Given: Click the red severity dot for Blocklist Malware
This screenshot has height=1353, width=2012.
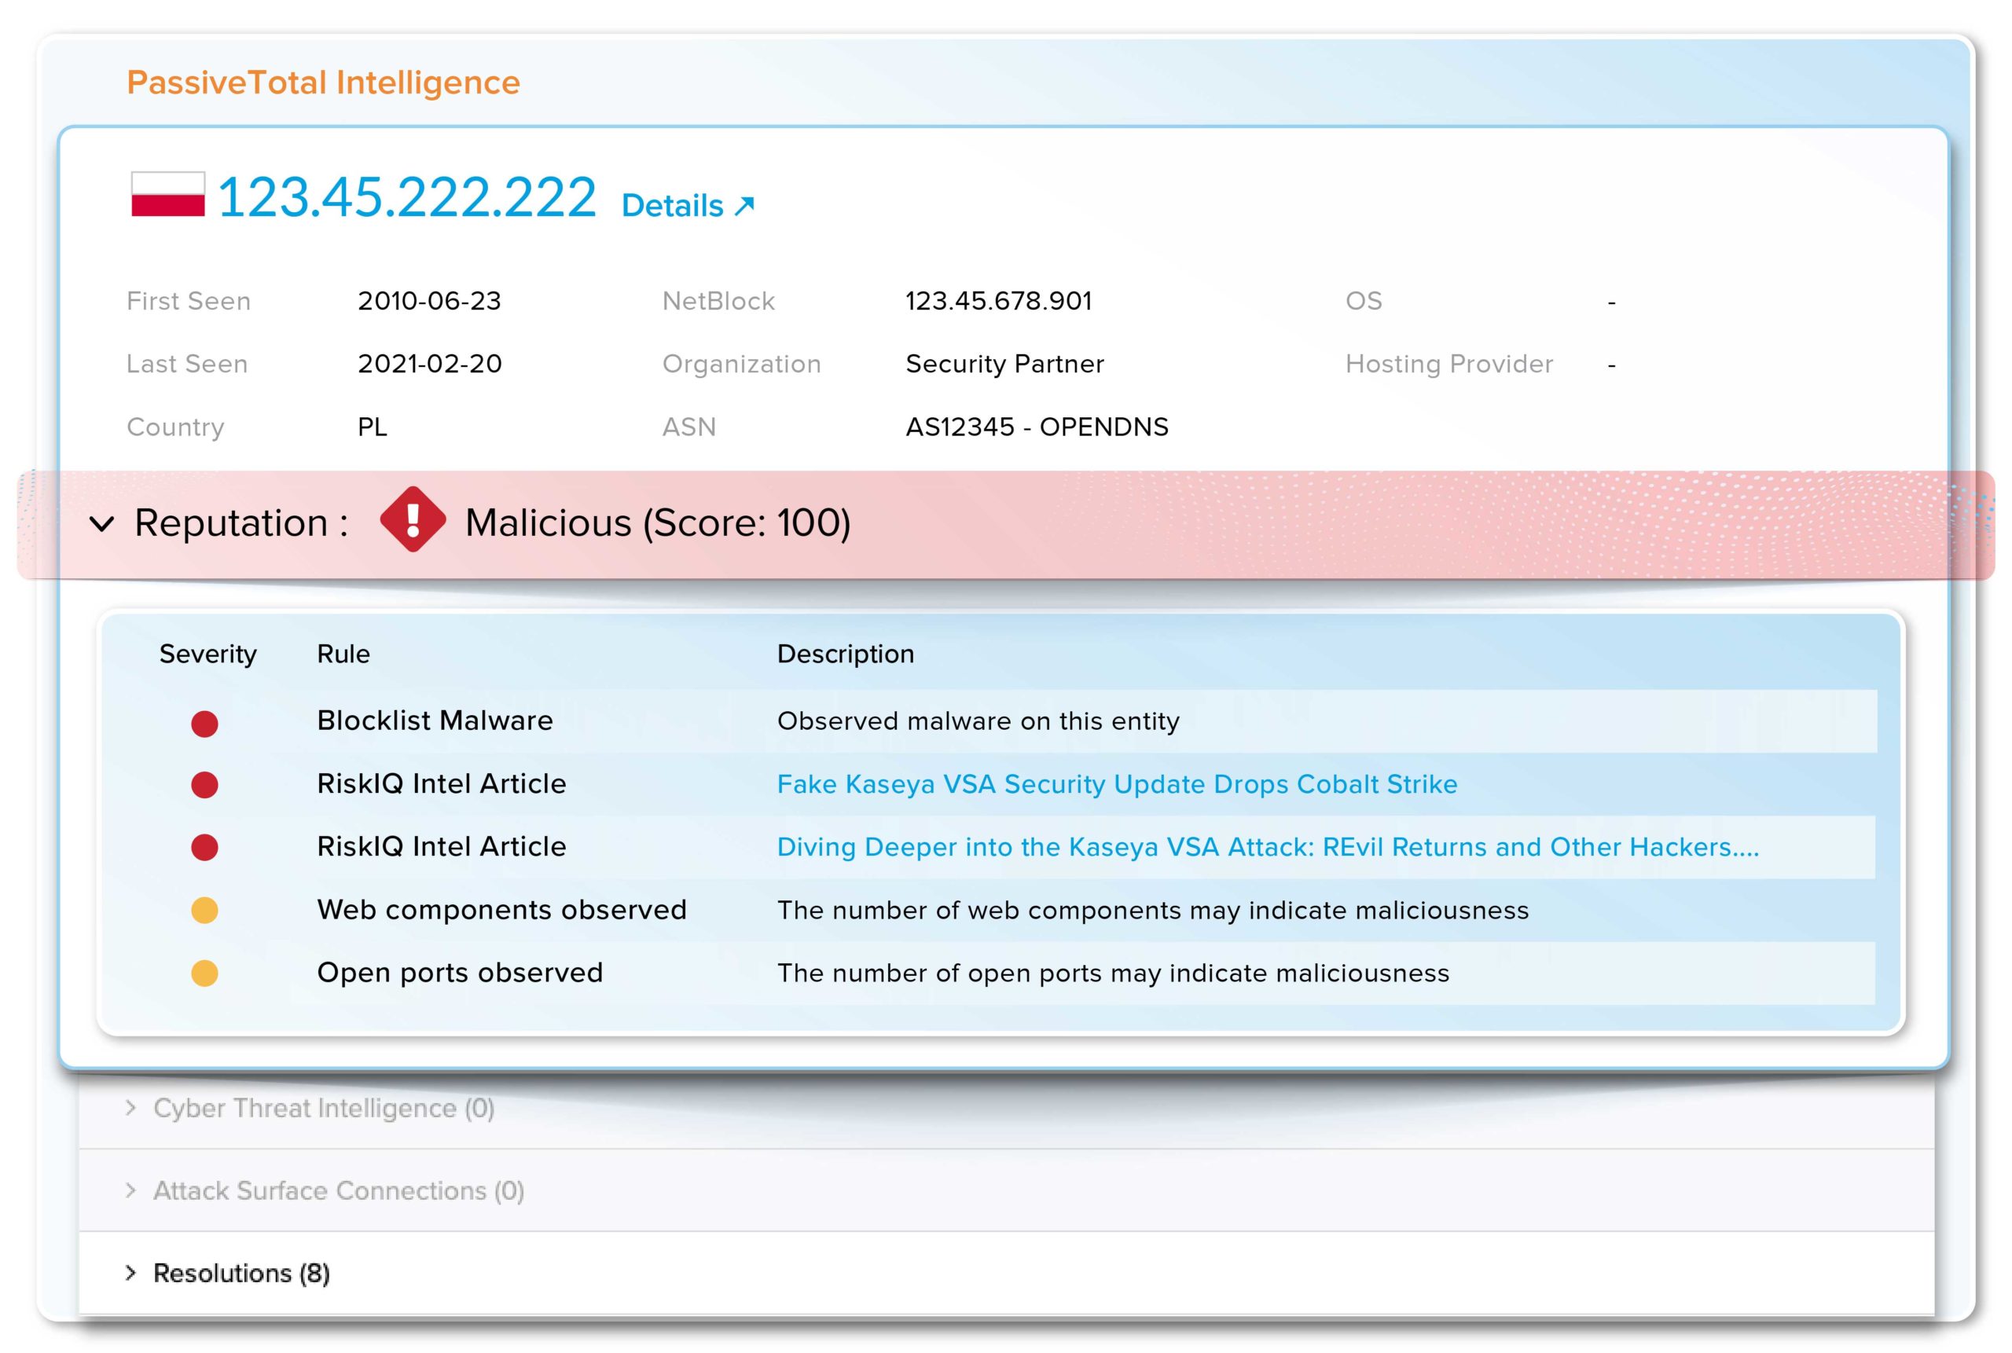Looking at the screenshot, I should (x=204, y=723).
